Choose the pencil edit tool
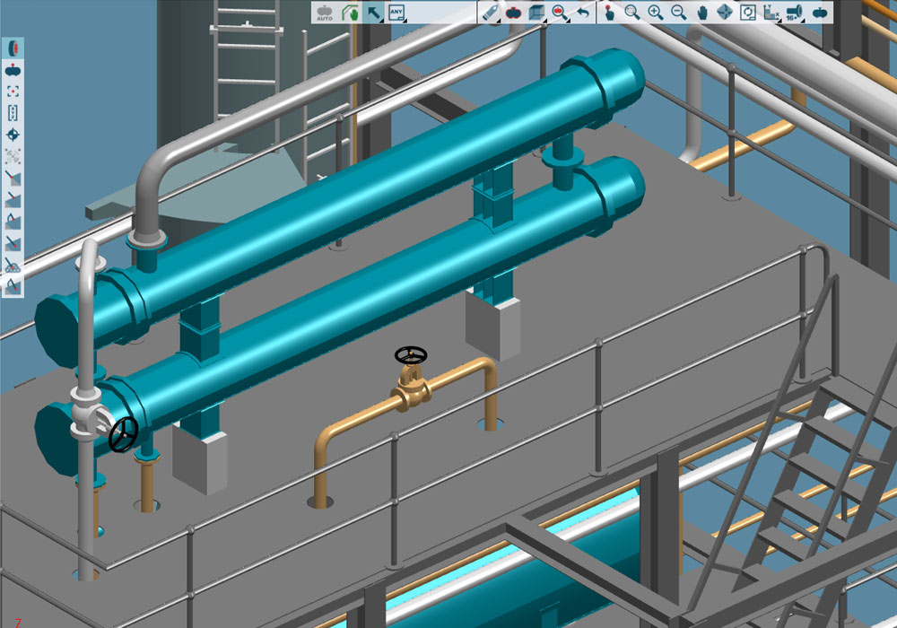The height and width of the screenshot is (628, 897). [491, 13]
